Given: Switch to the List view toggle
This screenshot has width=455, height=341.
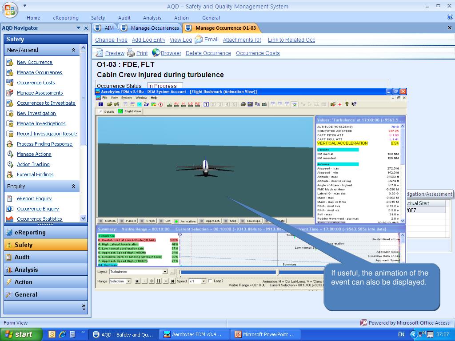Looking at the screenshot, I should (x=165, y=221).
